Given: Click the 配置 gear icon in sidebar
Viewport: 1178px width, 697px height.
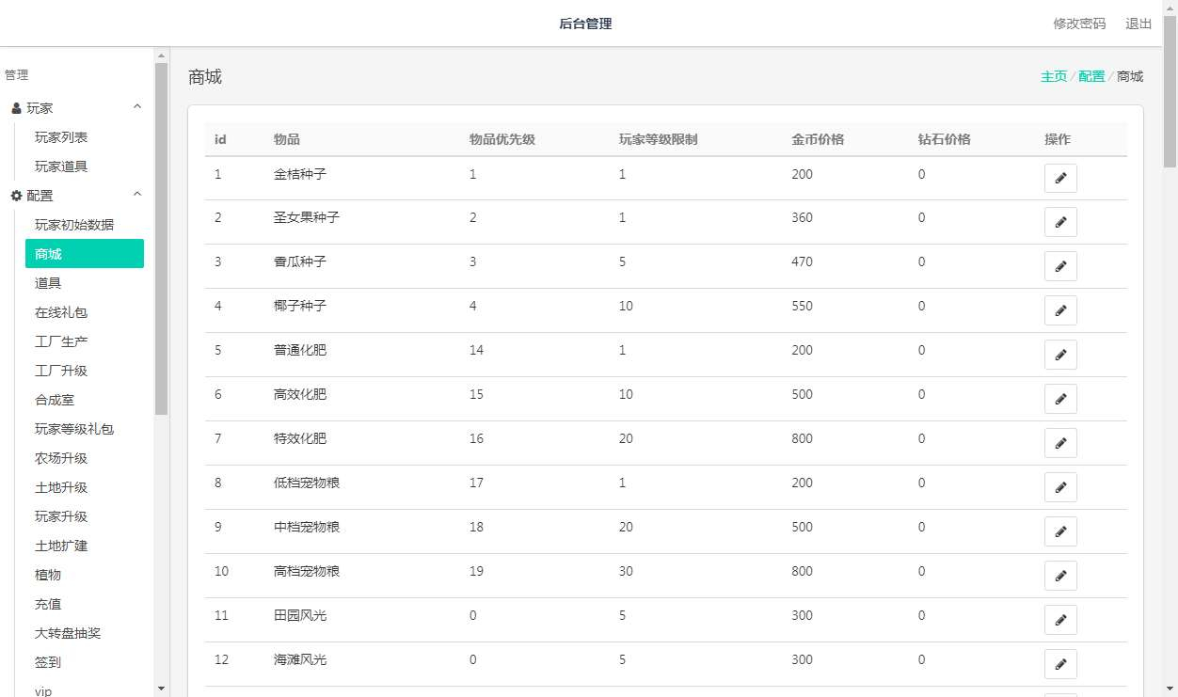Looking at the screenshot, I should tap(16, 196).
